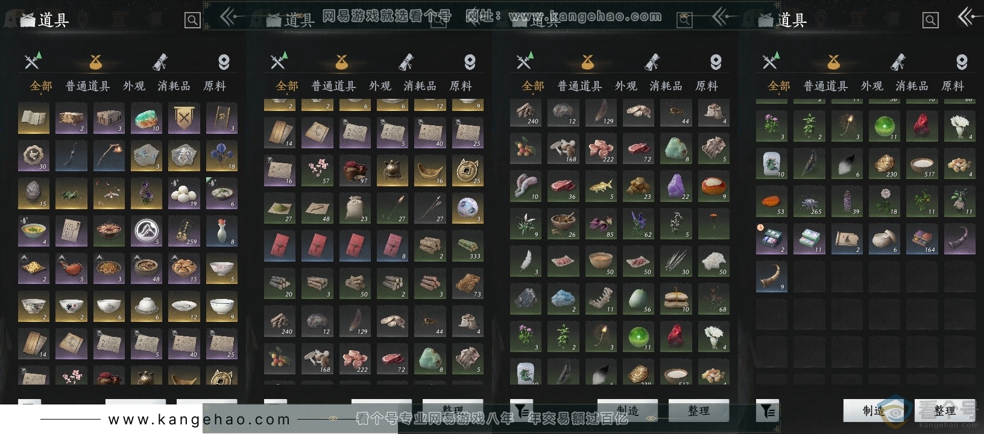This screenshot has height=434, width=984.
Task: Select the jade stone with count 10, first panel
Action: pos(147,118)
